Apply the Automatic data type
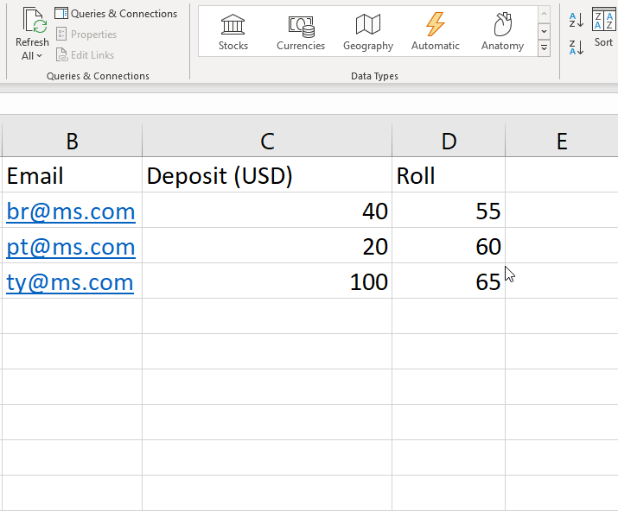 point(436,32)
